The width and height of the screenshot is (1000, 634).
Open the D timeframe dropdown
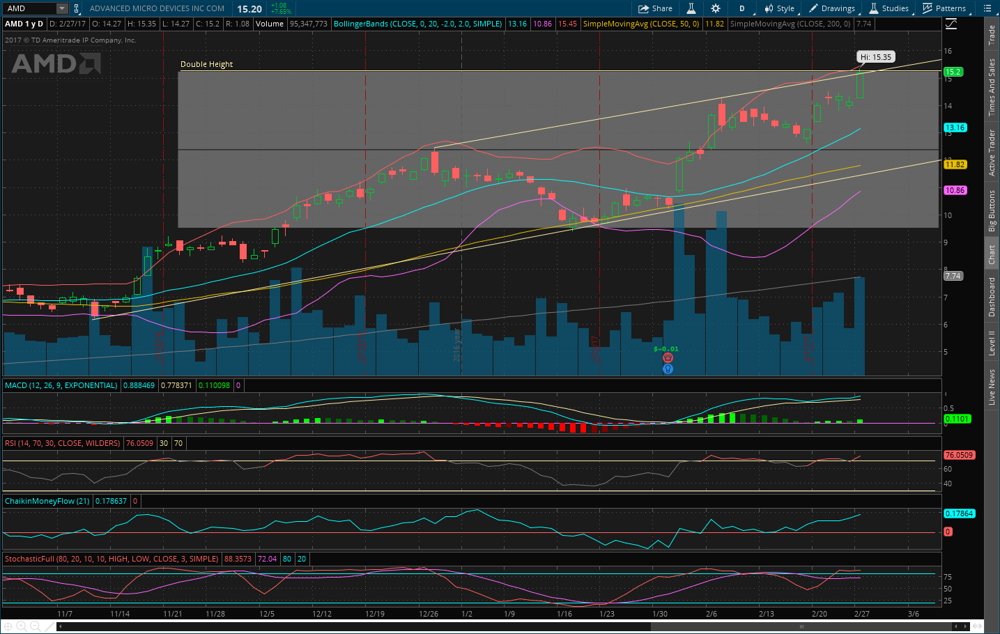click(741, 8)
